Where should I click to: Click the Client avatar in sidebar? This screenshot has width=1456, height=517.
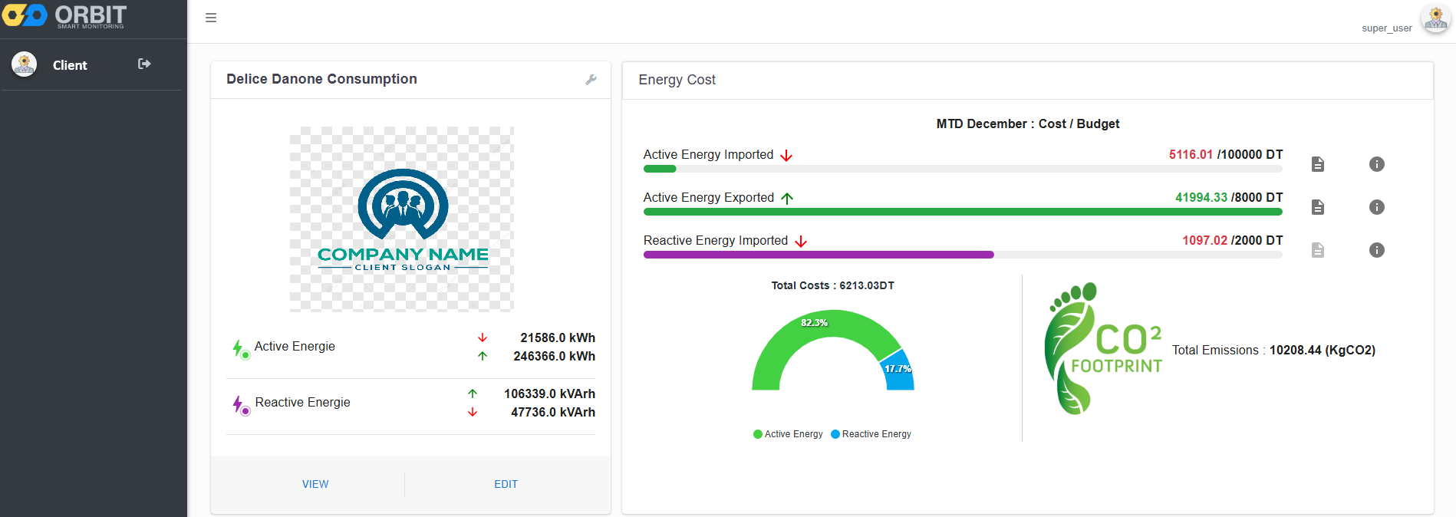25,64
